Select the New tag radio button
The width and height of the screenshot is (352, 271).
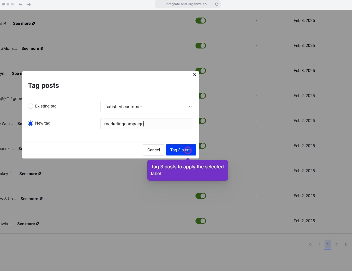tap(30, 123)
